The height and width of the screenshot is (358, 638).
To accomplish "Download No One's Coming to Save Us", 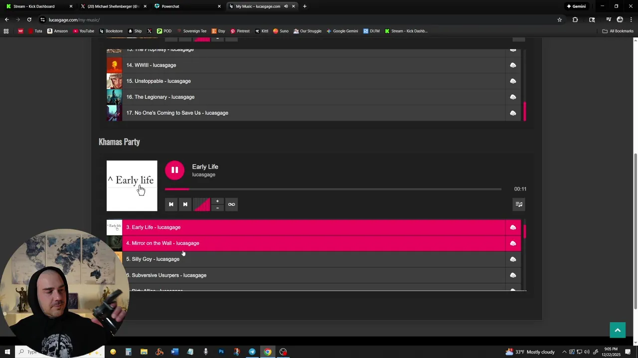I will click(513, 113).
